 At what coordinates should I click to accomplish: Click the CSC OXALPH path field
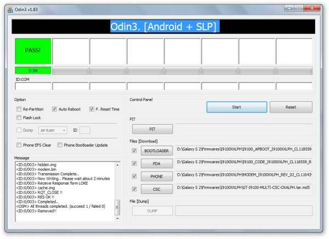coord(244,188)
